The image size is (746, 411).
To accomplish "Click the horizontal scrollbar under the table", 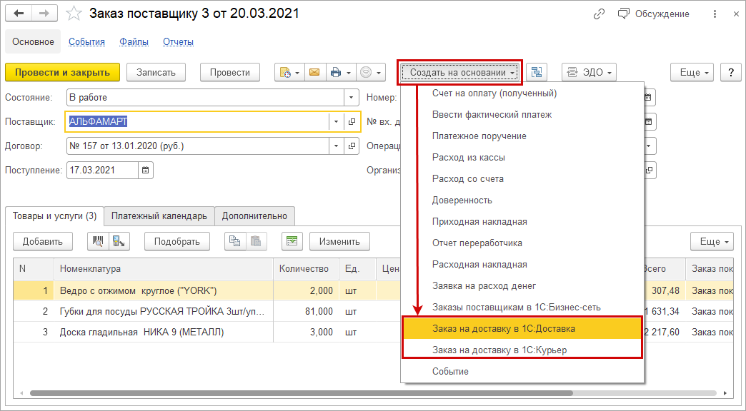I will (x=301, y=393).
